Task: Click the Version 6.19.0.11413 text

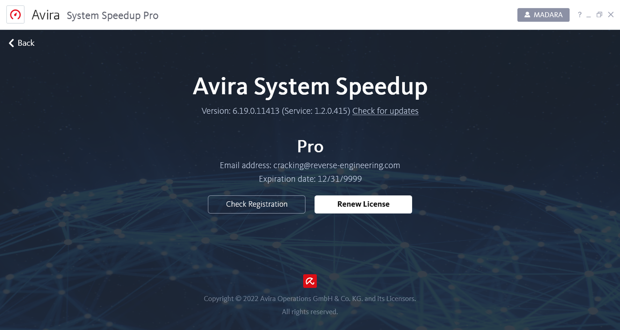Action: pyautogui.click(x=240, y=111)
